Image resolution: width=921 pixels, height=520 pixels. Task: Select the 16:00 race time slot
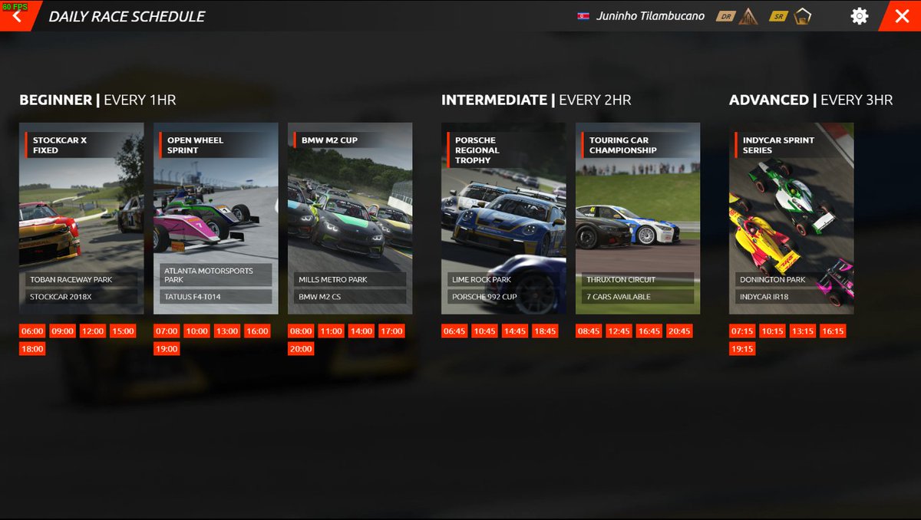pyautogui.click(x=257, y=331)
